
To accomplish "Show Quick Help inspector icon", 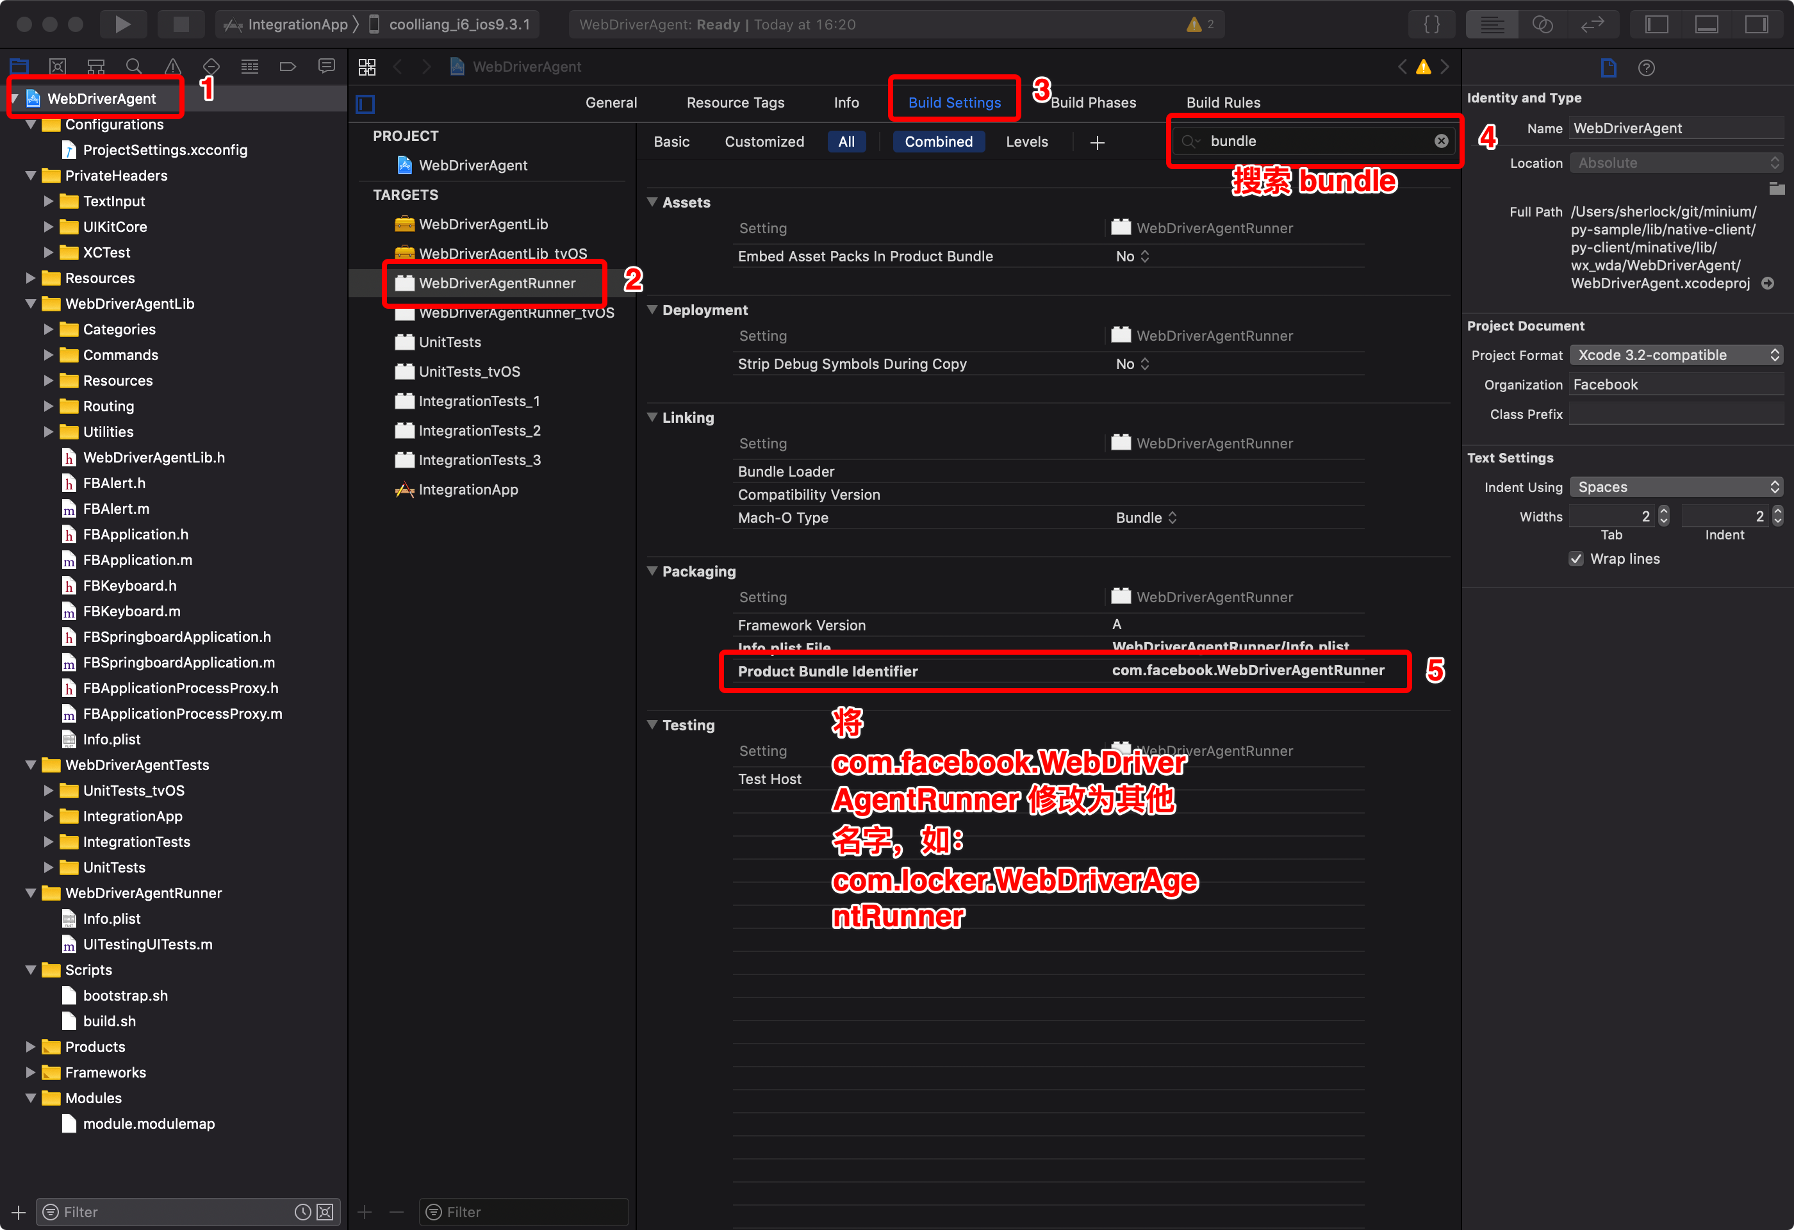I will coord(1646,68).
